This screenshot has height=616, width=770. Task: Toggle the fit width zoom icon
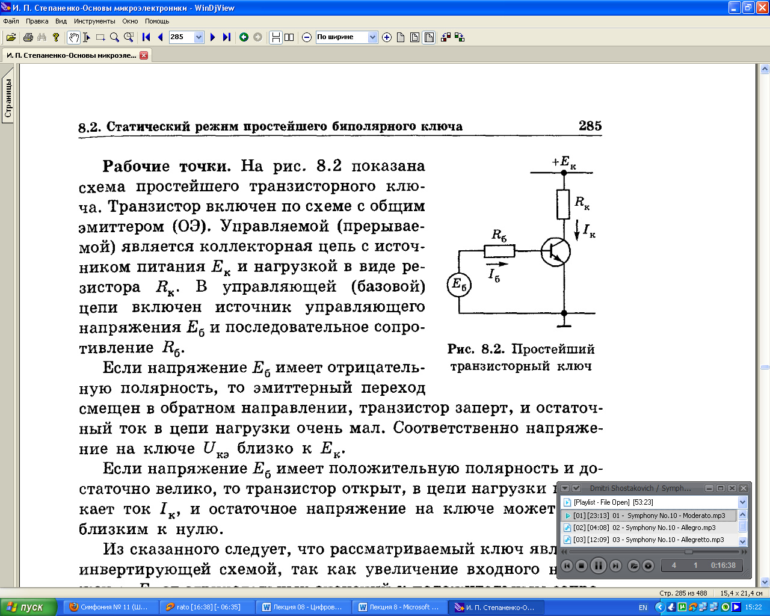pos(429,37)
